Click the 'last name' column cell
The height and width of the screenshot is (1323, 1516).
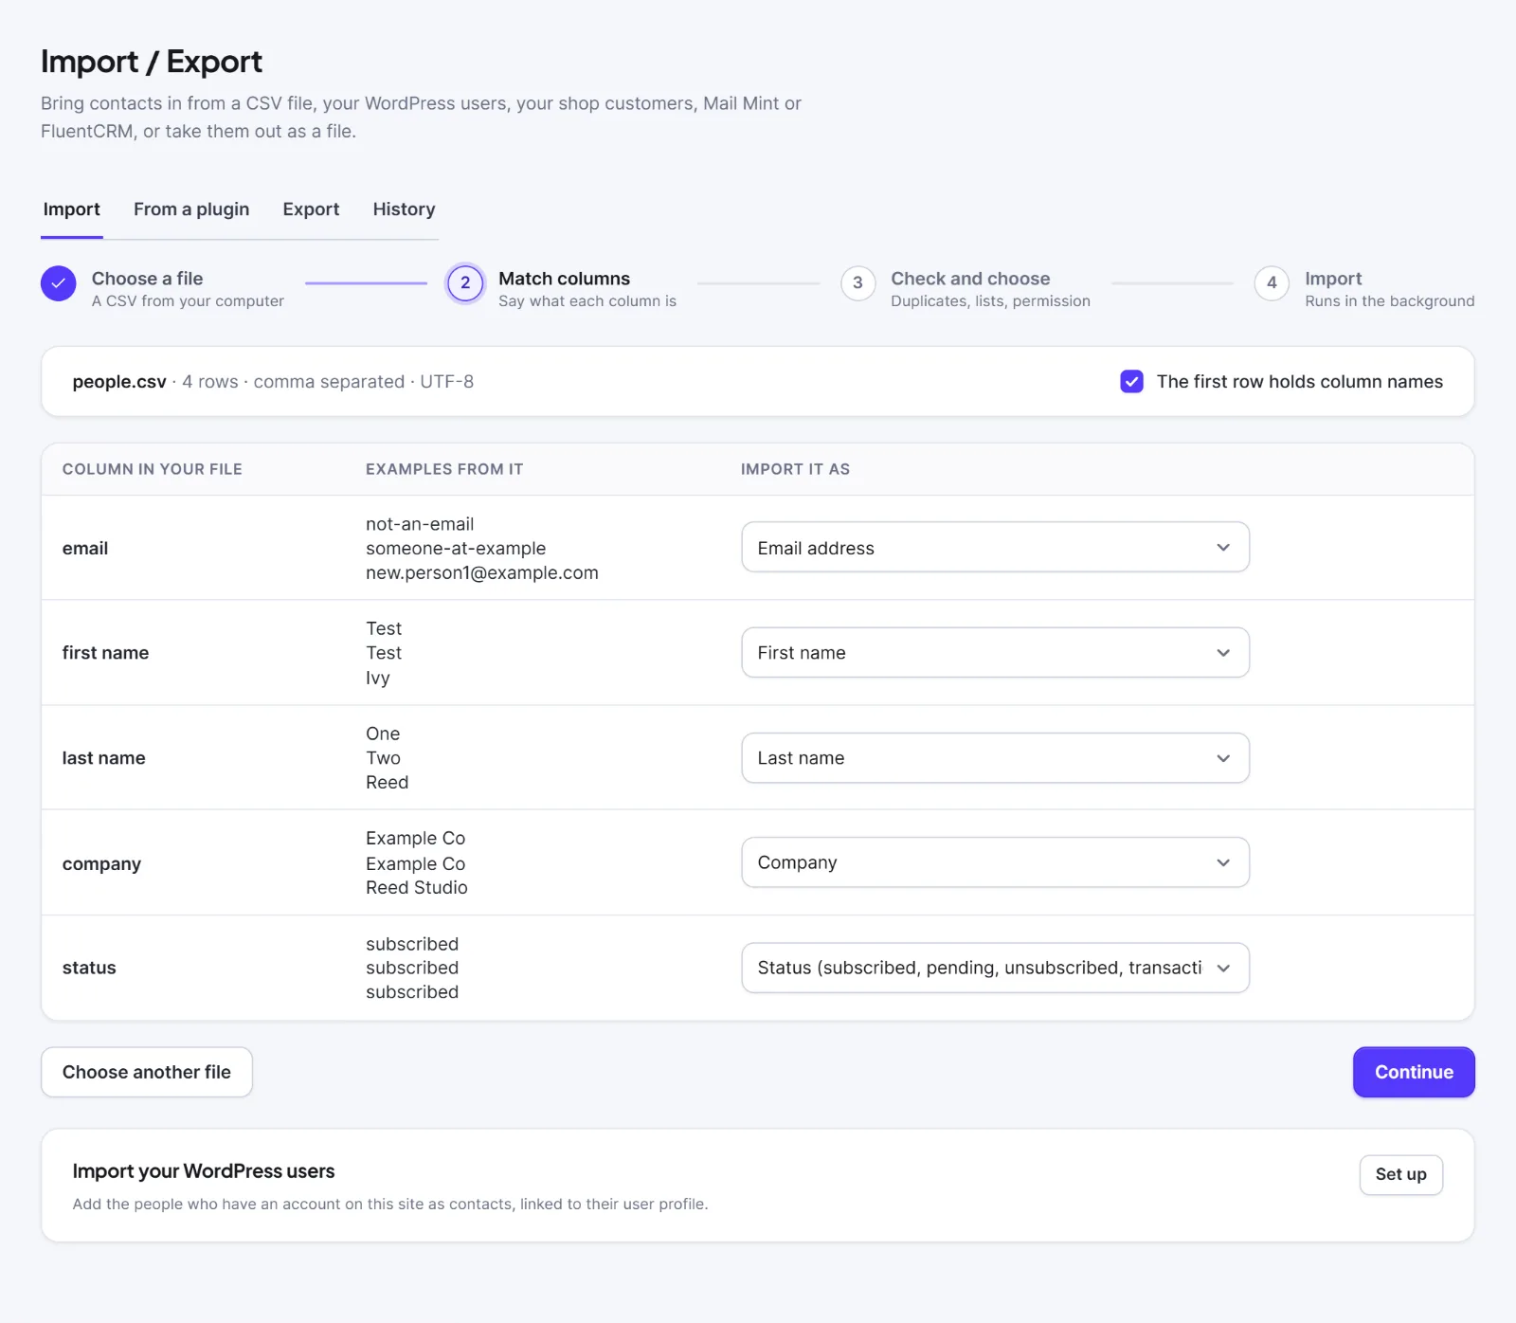104,758
